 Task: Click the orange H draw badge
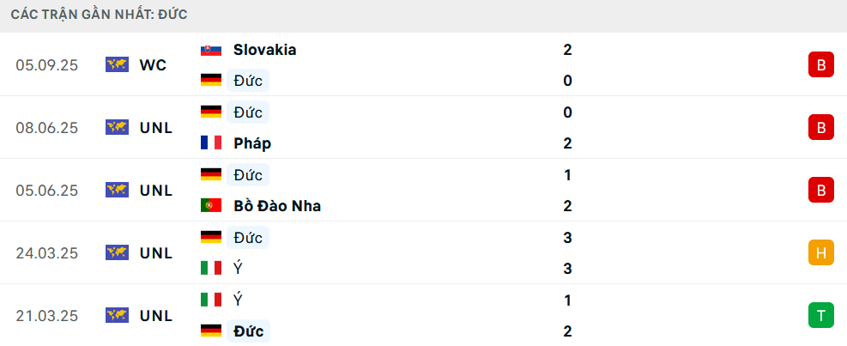click(x=820, y=252)
